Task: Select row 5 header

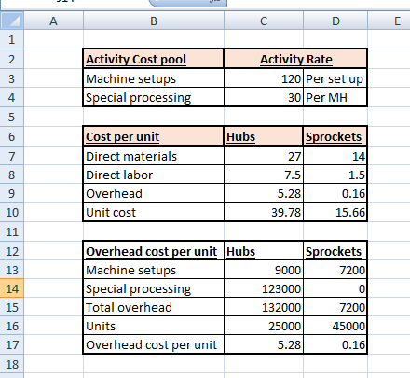Action: [12, 117]
